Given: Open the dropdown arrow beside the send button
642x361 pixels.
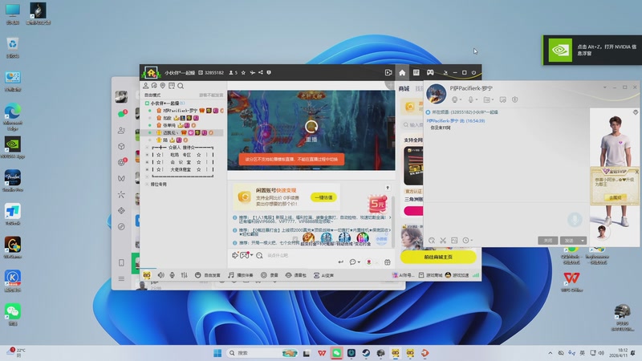Looking at the screenshot, I should coord(583,241).
